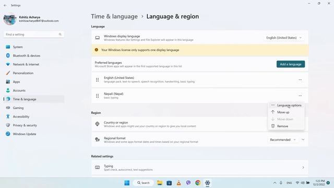The height and width of the screenshot is (188, 334).
Task: Open Accessibility category in sidebar
Action: click(x=33, y=116)
